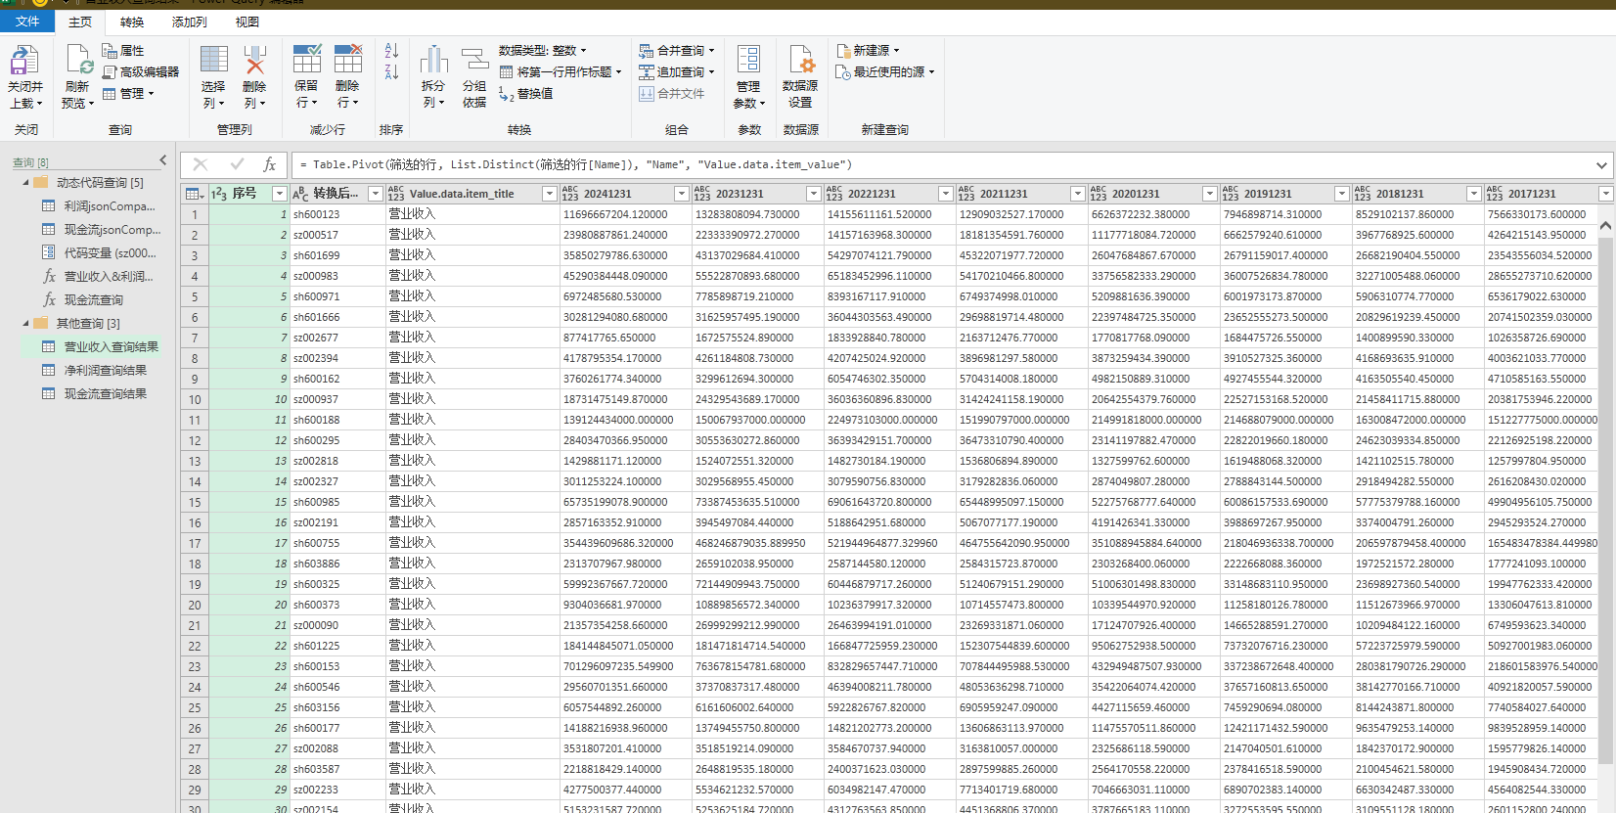The width and height of the screenshot is (1616, 813).
Task: Open the 数据类型: 整数 dropdown
Action: [x=543, y=50]
